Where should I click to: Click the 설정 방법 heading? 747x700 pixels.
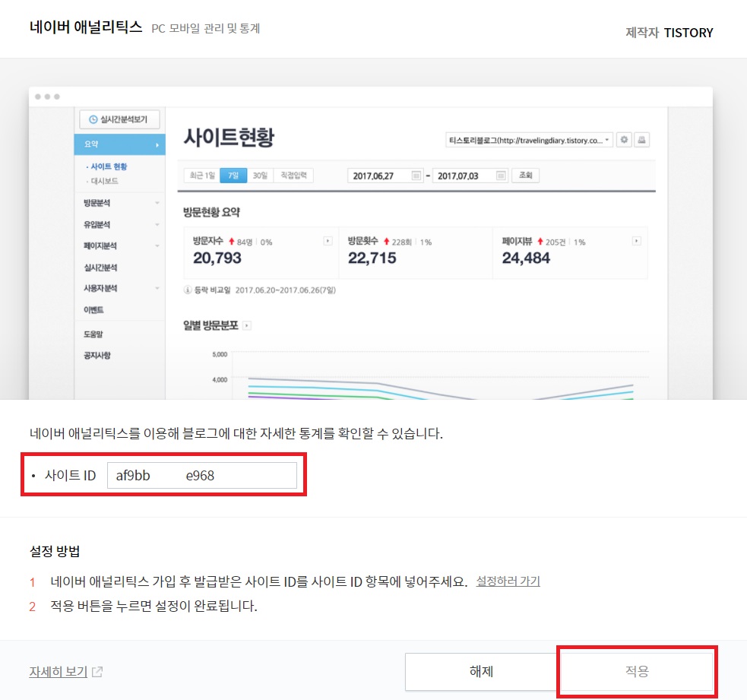coord(55,551)
